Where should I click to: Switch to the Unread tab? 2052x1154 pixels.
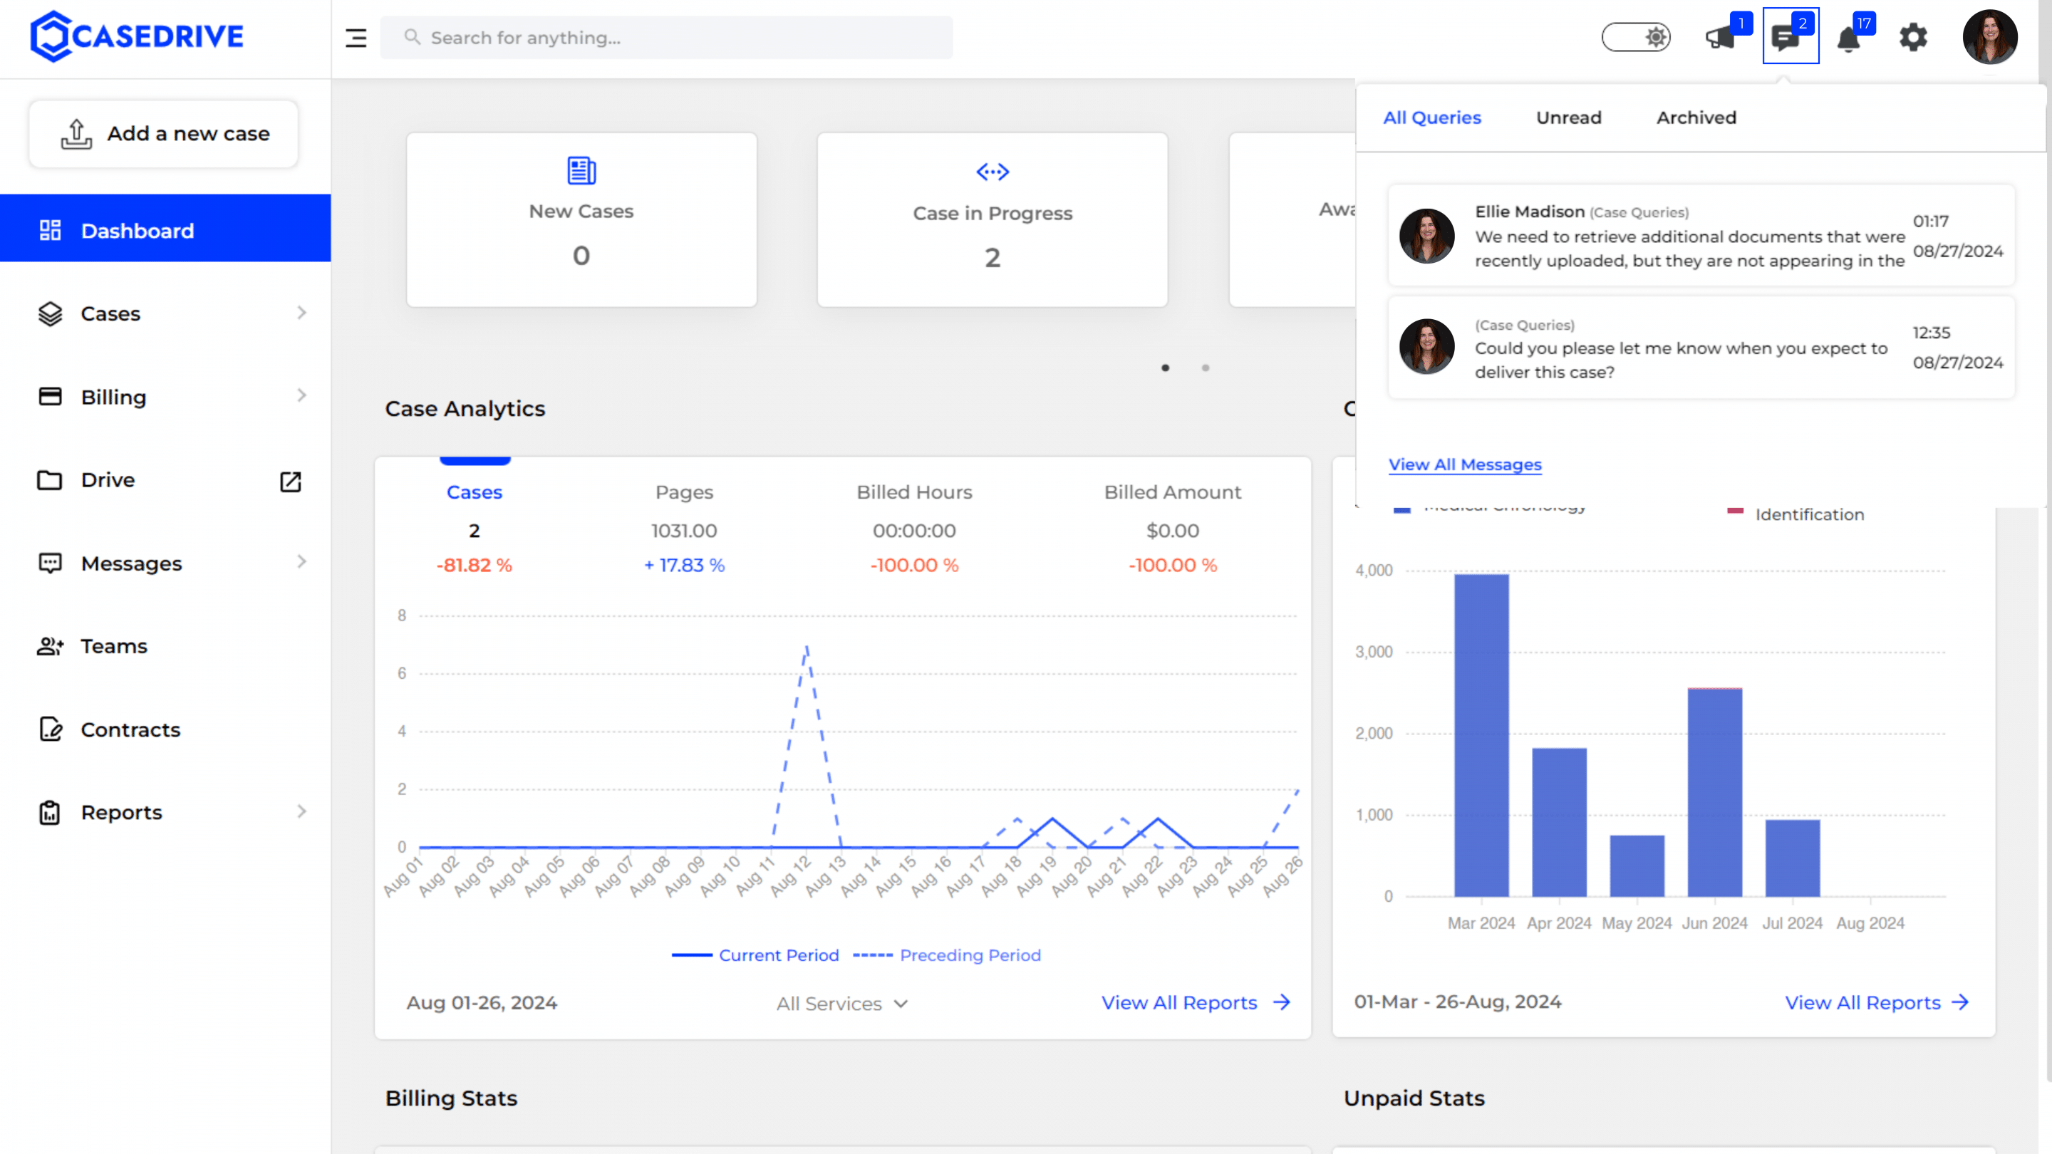point(1568,118)
